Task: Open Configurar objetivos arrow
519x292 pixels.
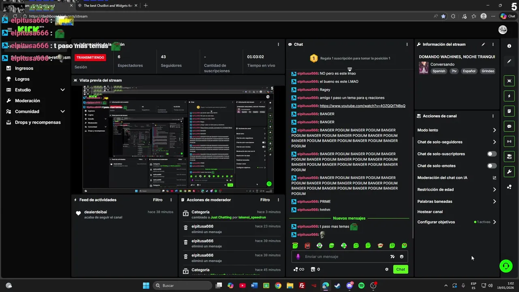Action: point(494,222)
